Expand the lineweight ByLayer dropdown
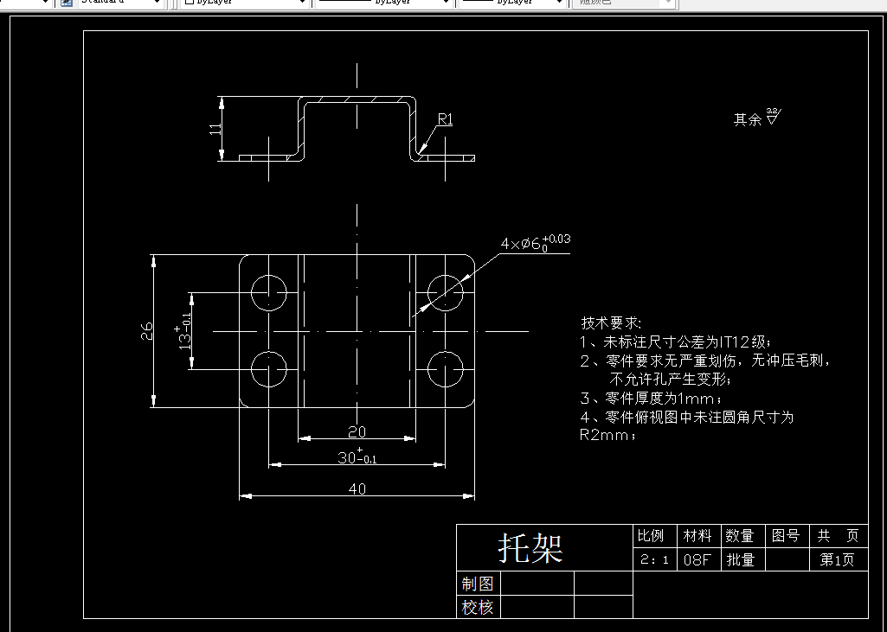This screenshot has width=887, height=632. pyautogui.click(x=558, y=4)
